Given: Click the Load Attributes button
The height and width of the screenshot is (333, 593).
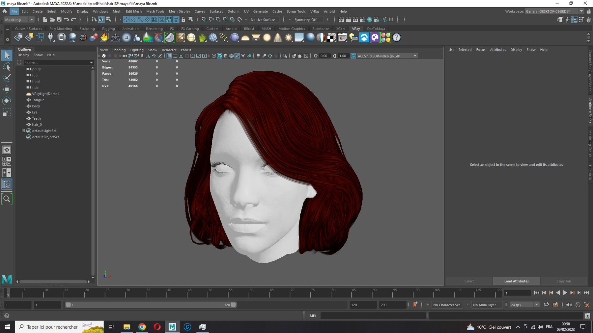Looking at the screenshot, I should click(x=516, y=281).
